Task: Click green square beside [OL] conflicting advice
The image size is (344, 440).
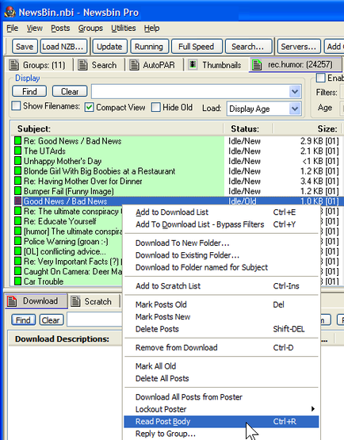Action: pos(17,251)
